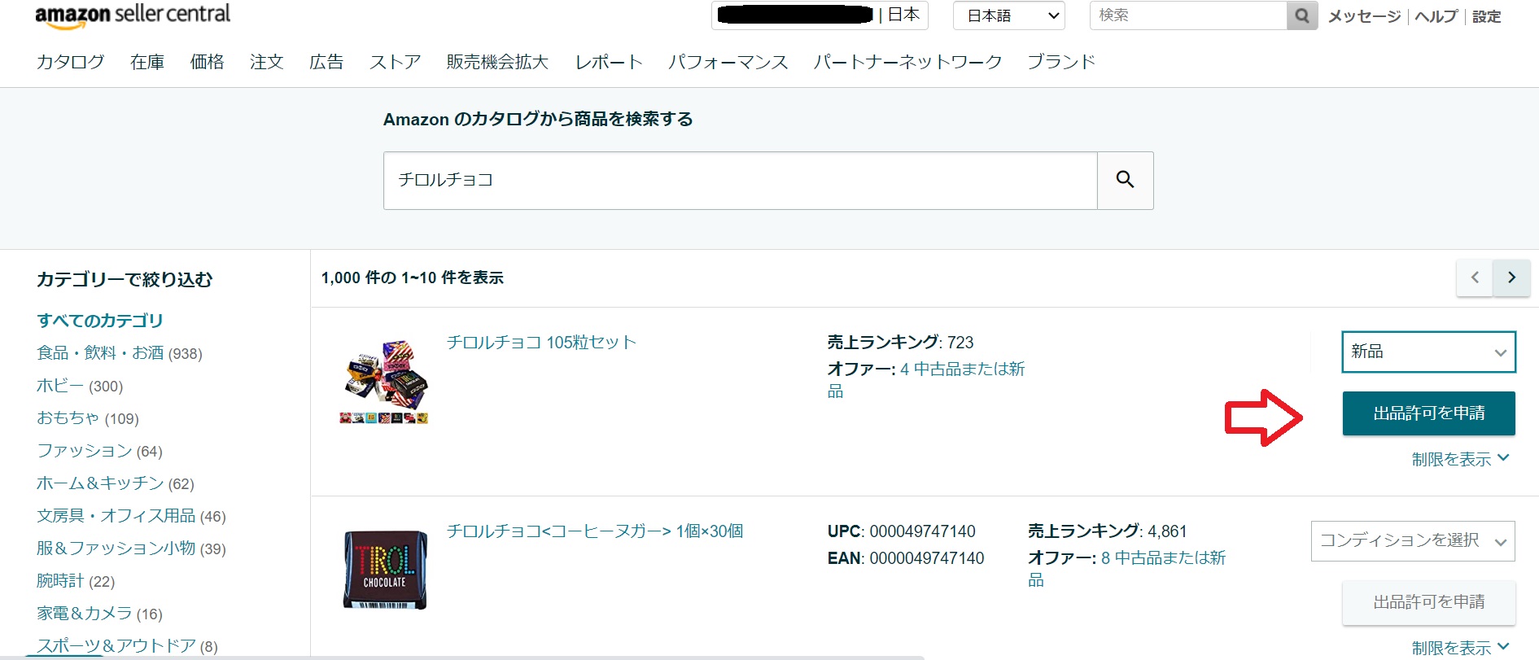Open the 新品 condition dropdown
This screenshot has width=1539, height=660.
click(x=1428, y=352)
